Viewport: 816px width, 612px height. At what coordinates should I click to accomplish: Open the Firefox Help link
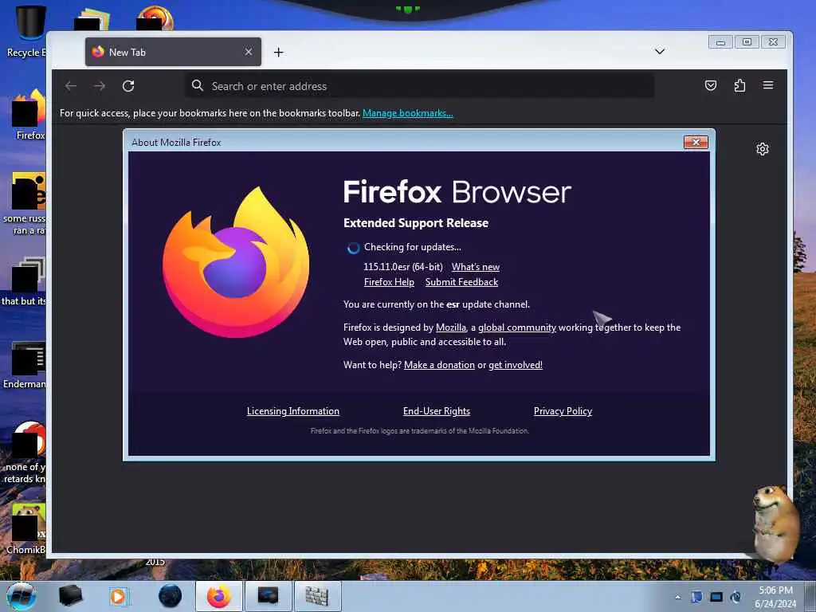(389, 282)
